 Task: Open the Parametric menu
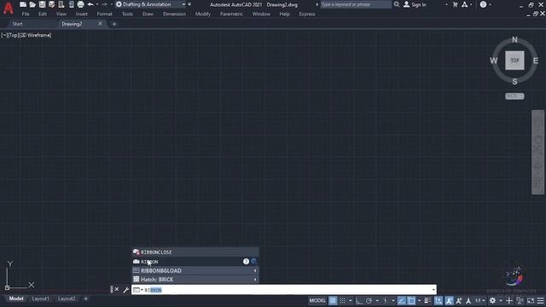click(x=231, y=14)
